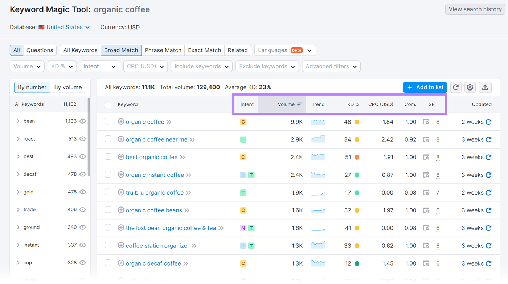
Task: Open View search history
Action: coord(475,9)
